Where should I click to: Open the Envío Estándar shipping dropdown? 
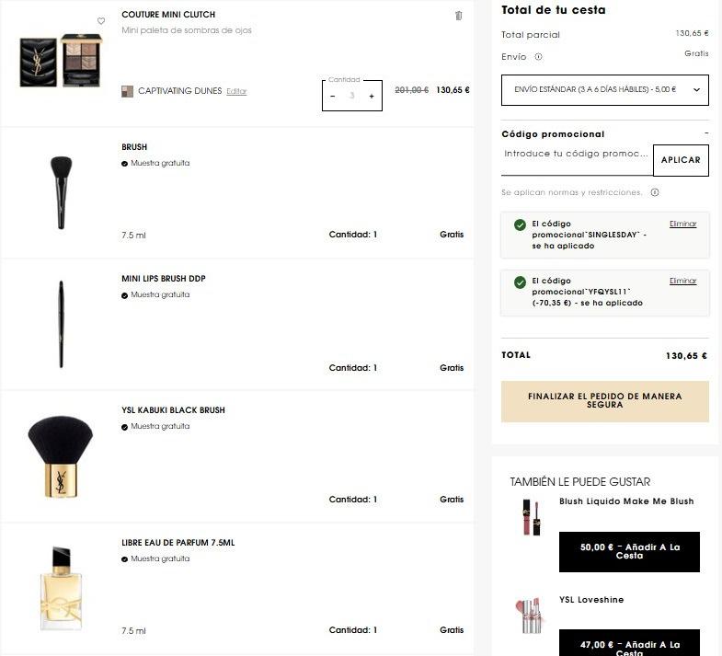(604, 90)
